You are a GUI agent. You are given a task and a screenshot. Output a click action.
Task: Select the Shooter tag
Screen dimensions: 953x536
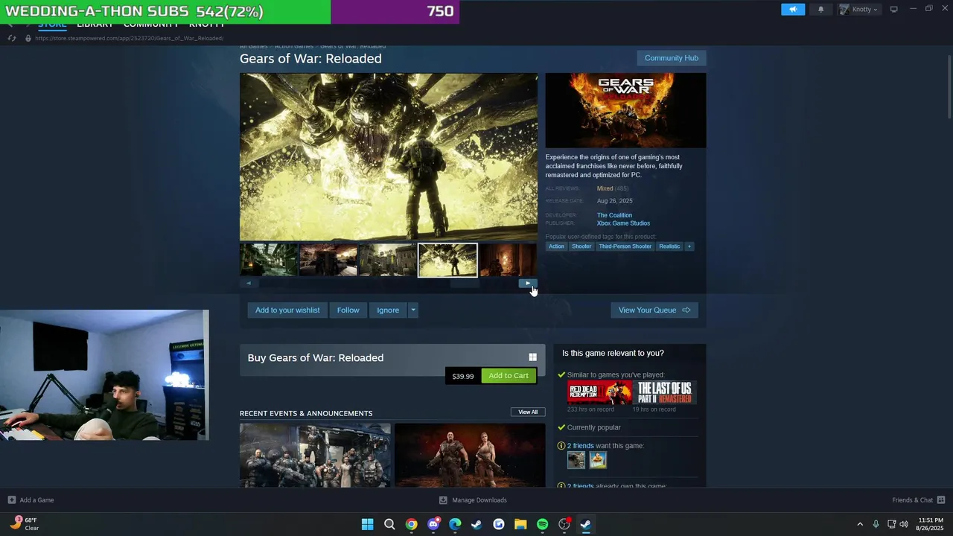pos(581,246)
